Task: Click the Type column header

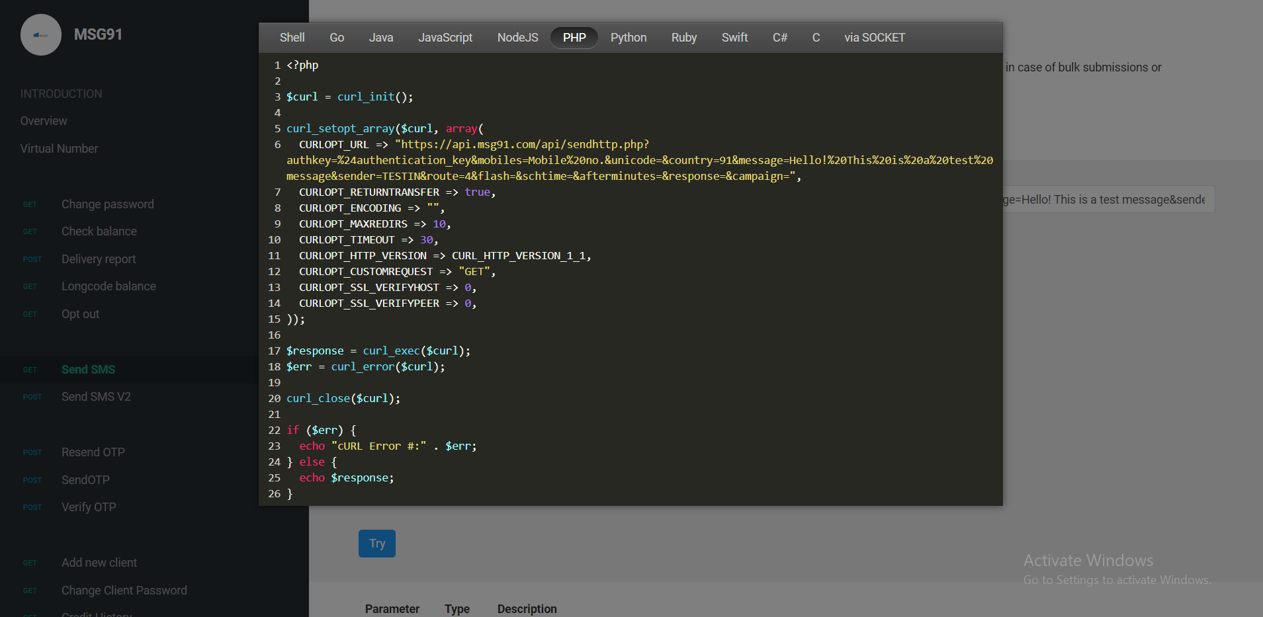Action: pos(457,608)
